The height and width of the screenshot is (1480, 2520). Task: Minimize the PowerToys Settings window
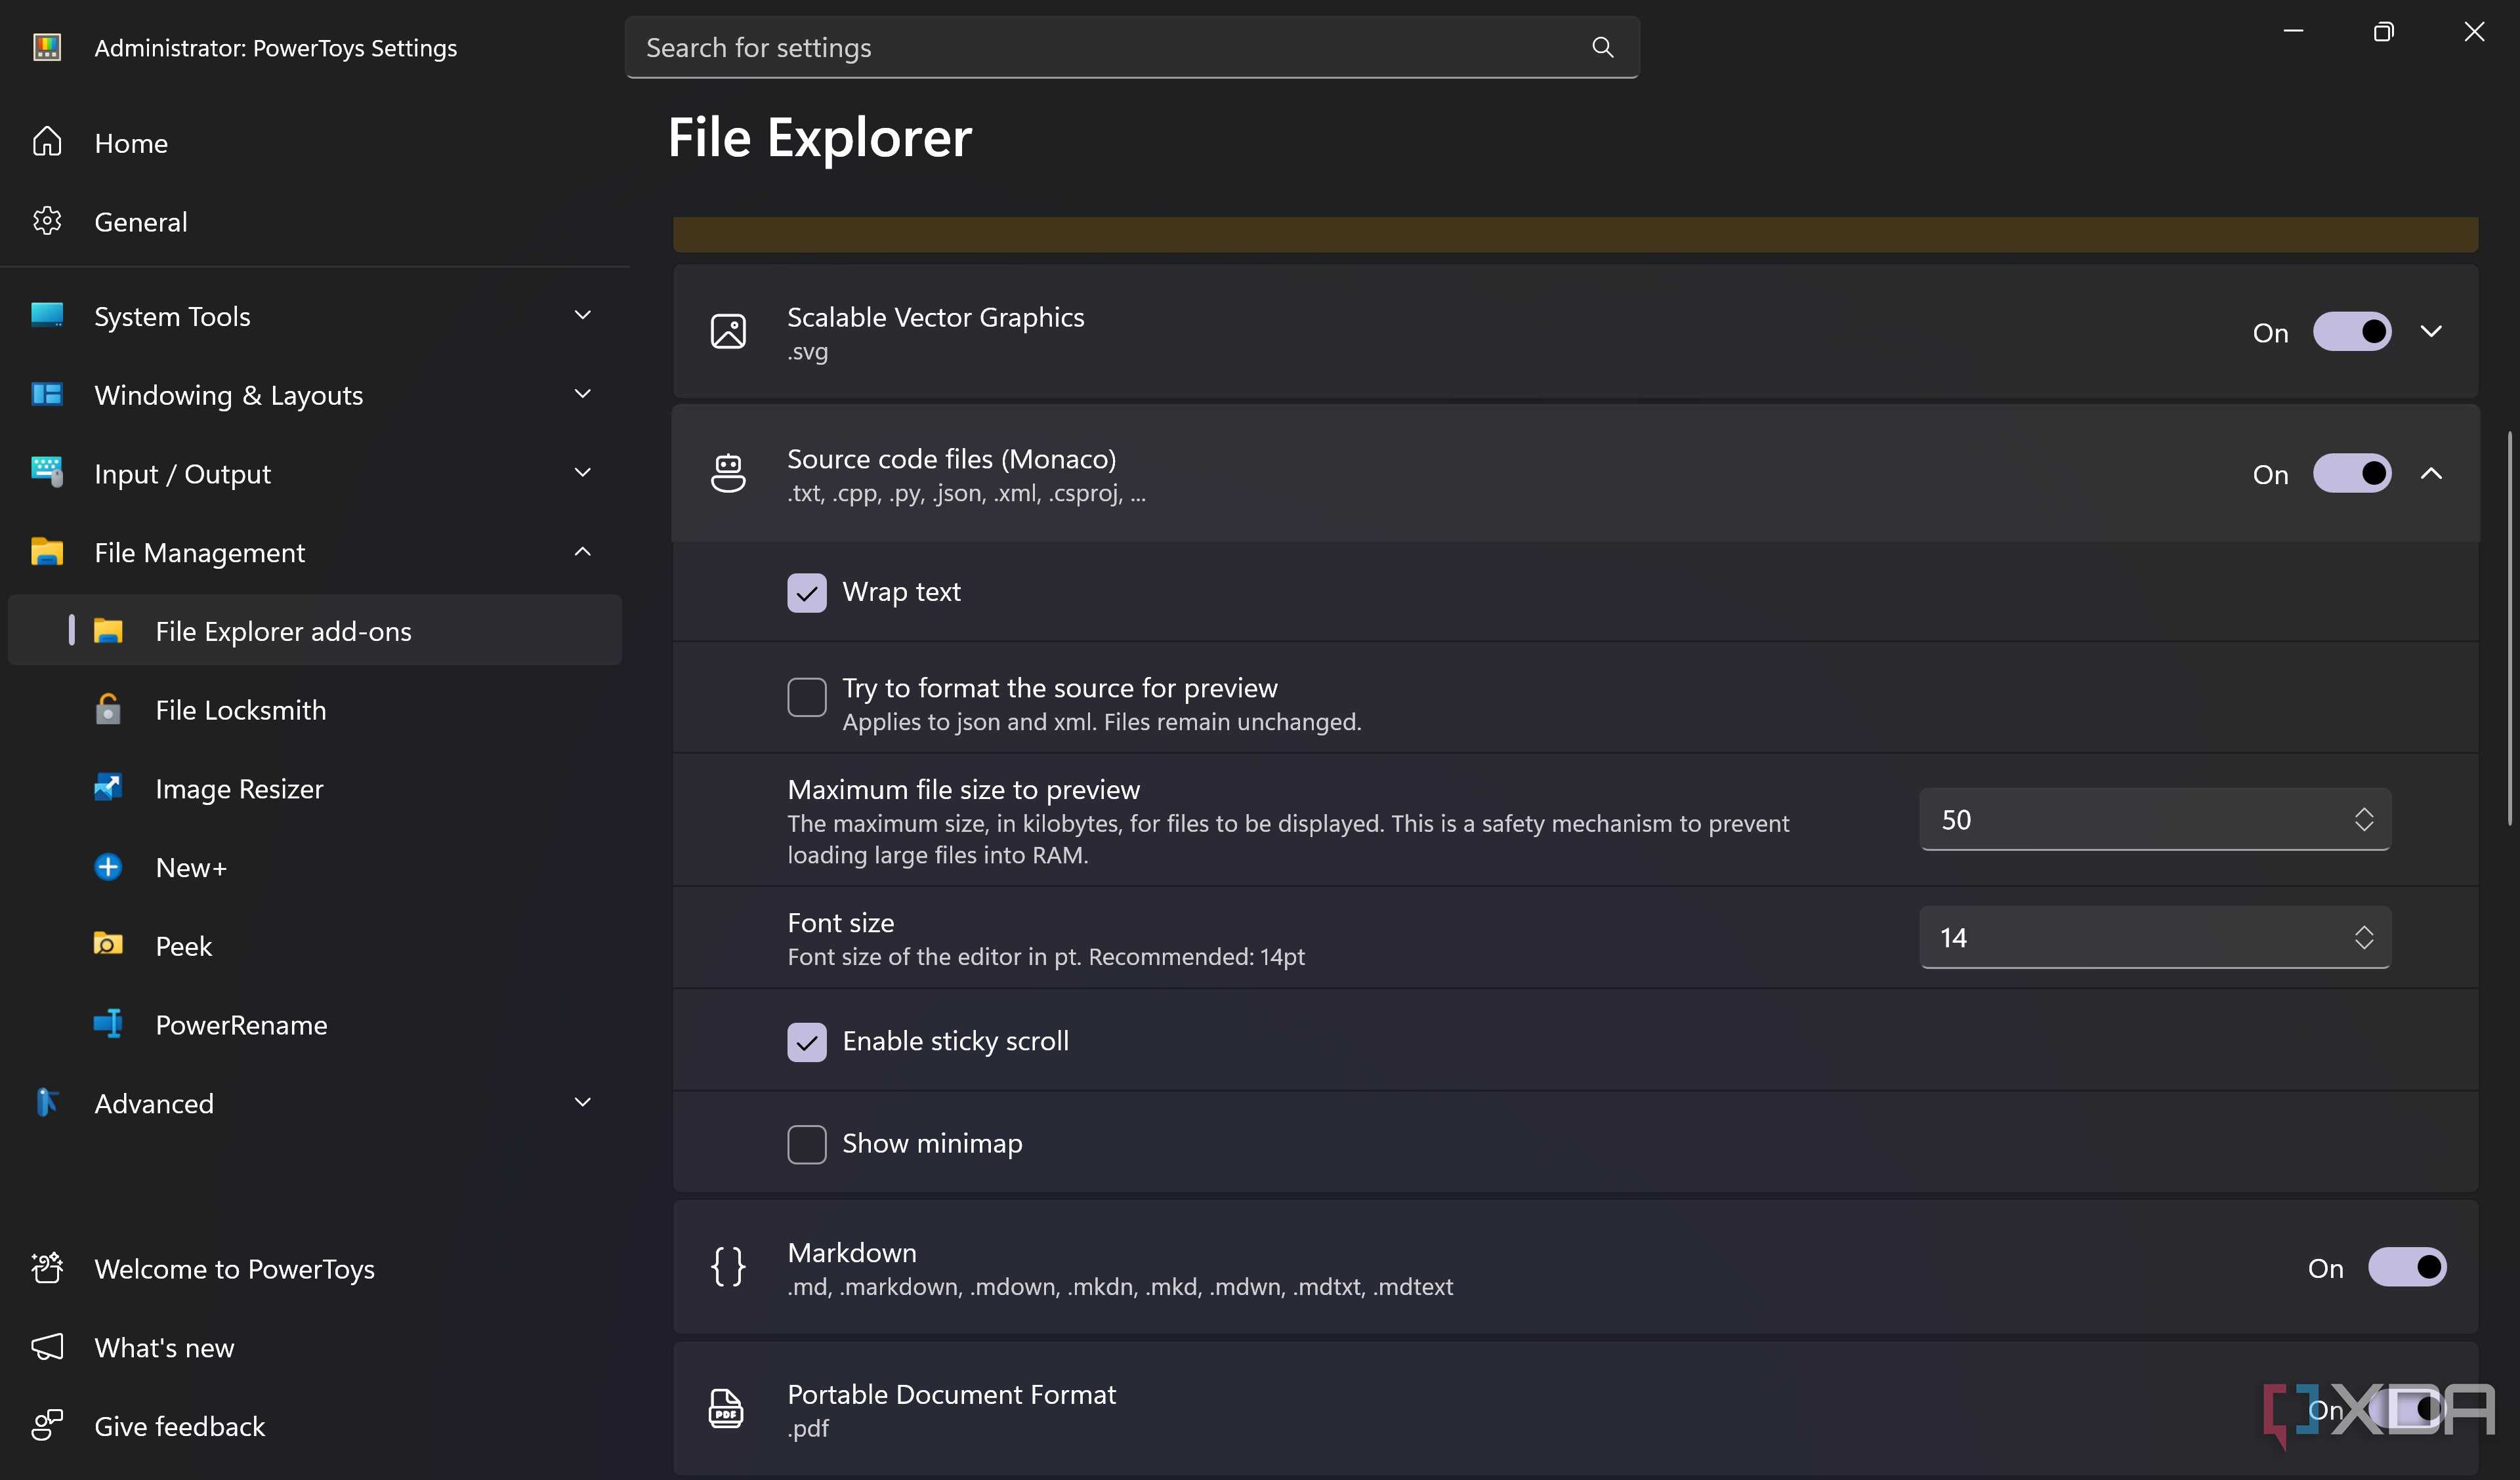pos(2293,32)
